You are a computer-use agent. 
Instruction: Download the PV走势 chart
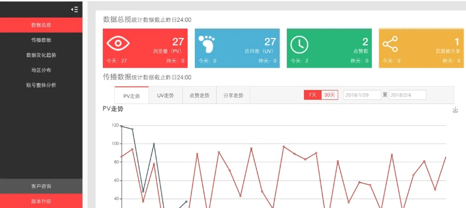tap(455, 110)
